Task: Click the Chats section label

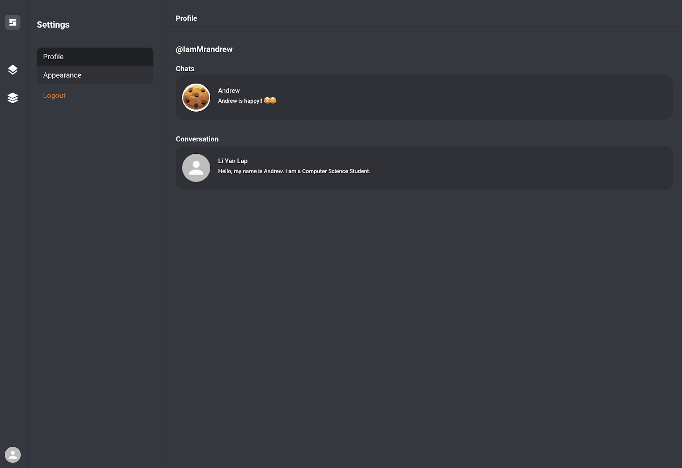Action: click(185, 69)
